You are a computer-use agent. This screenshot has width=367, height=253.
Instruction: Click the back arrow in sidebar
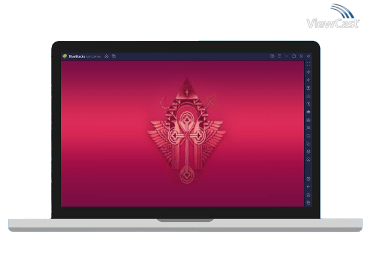(308, 187)
